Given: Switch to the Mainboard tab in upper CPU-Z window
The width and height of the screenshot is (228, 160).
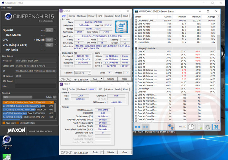Looking at the screenshot, I should (x=82, y=16).
